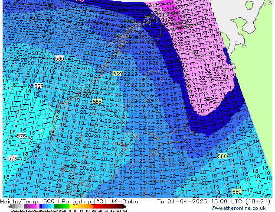The image size is (275, 212).
Task: Click the '54' legend scale label
Action: coord(125,211)
